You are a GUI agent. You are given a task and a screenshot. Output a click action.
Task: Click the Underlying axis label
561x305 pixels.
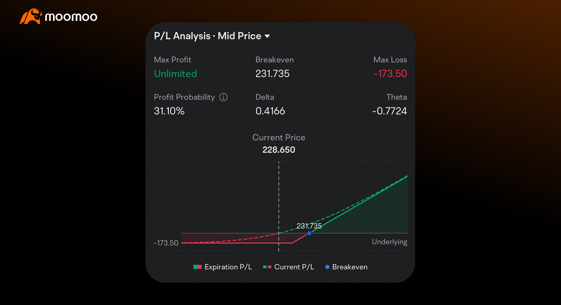(x=389, y=242)
